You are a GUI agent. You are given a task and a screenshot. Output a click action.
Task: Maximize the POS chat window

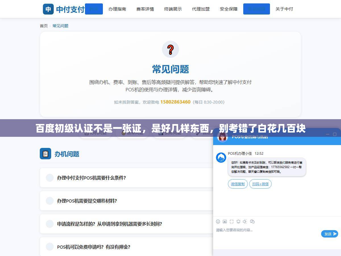click(335, 134)
